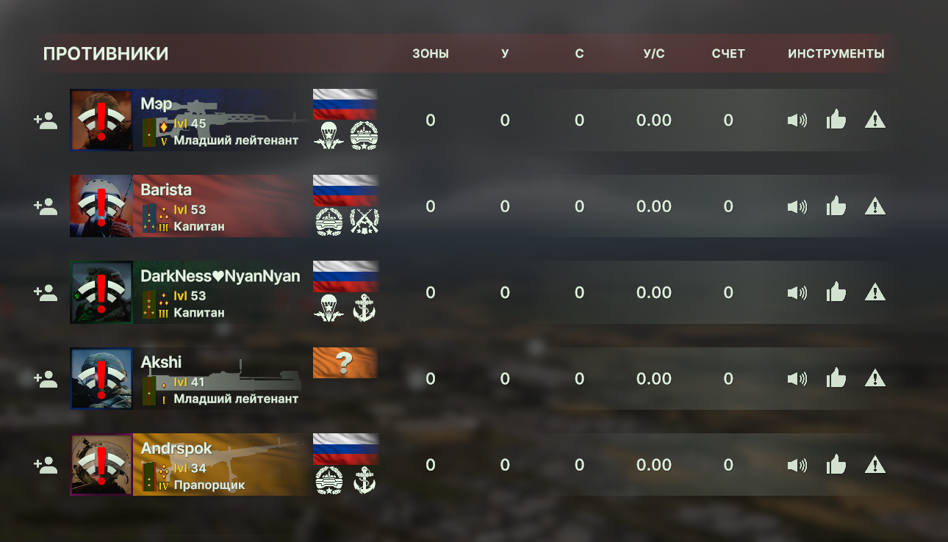Add Мэр as a friend
Image resolution: width=948 pixels, height=542 pixels.
[x=46, y=120]
